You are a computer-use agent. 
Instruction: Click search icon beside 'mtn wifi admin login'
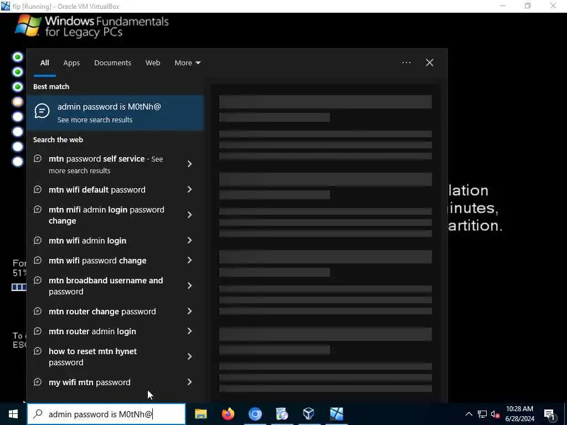click(x=38, y=240)
